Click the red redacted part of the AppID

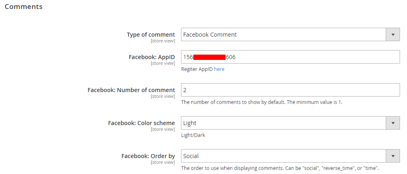coord(209,57)
